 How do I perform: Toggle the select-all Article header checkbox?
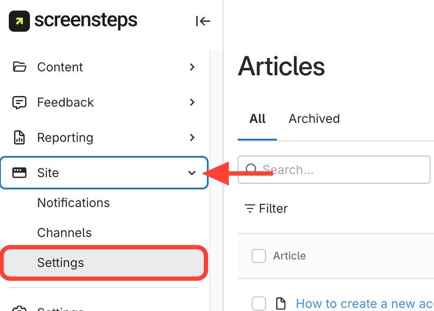[x=259, y=256]
